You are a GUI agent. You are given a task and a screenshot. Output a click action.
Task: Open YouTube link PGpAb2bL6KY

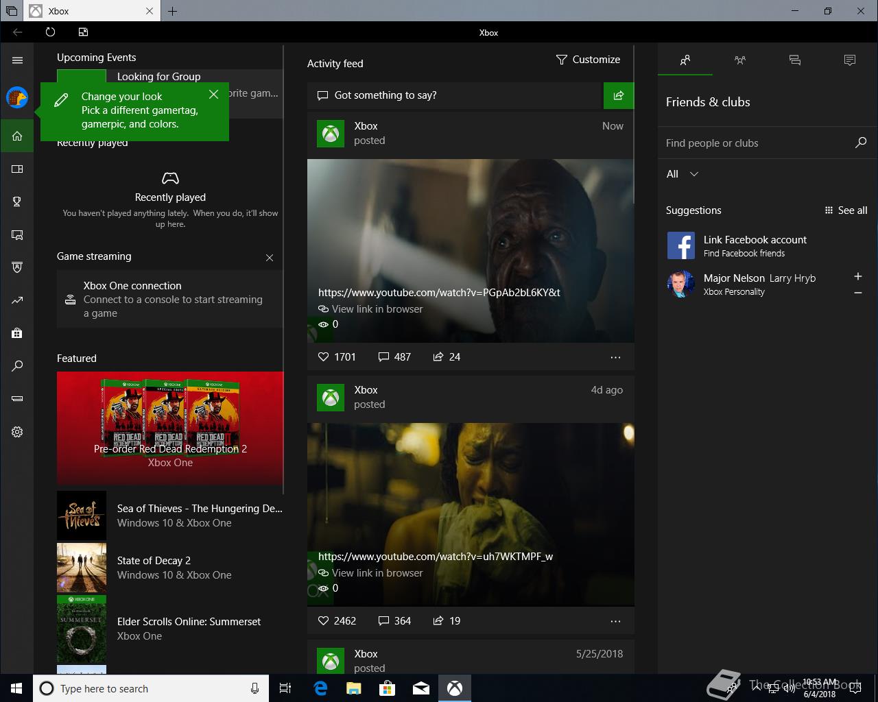click(x=439, y=293)
